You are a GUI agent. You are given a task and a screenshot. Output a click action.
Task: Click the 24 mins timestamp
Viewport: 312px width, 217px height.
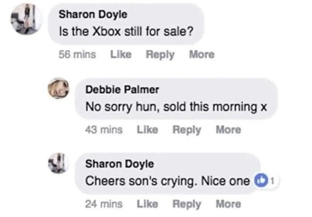click(x=104, y=204)
